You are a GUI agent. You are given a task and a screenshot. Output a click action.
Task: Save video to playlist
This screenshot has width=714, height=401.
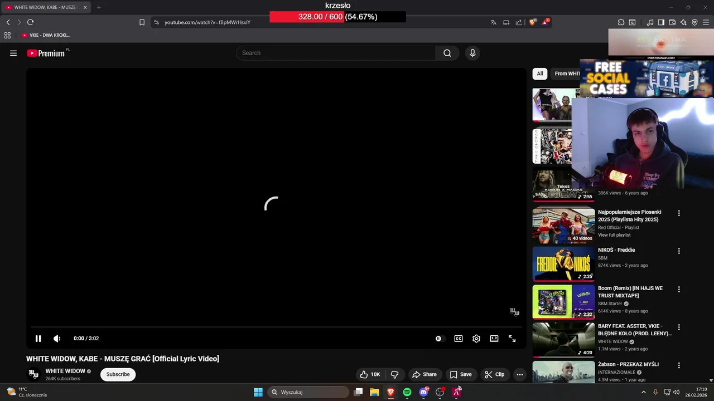tap(461, 374)
